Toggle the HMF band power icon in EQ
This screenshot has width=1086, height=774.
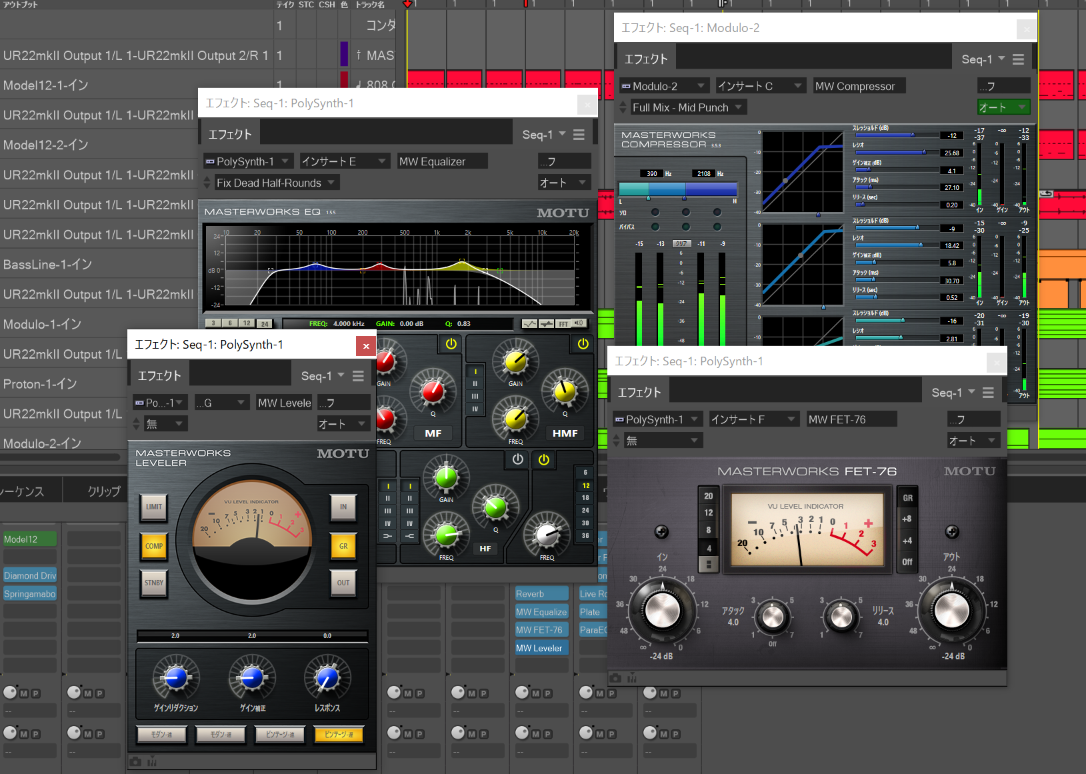click(583, 344)
